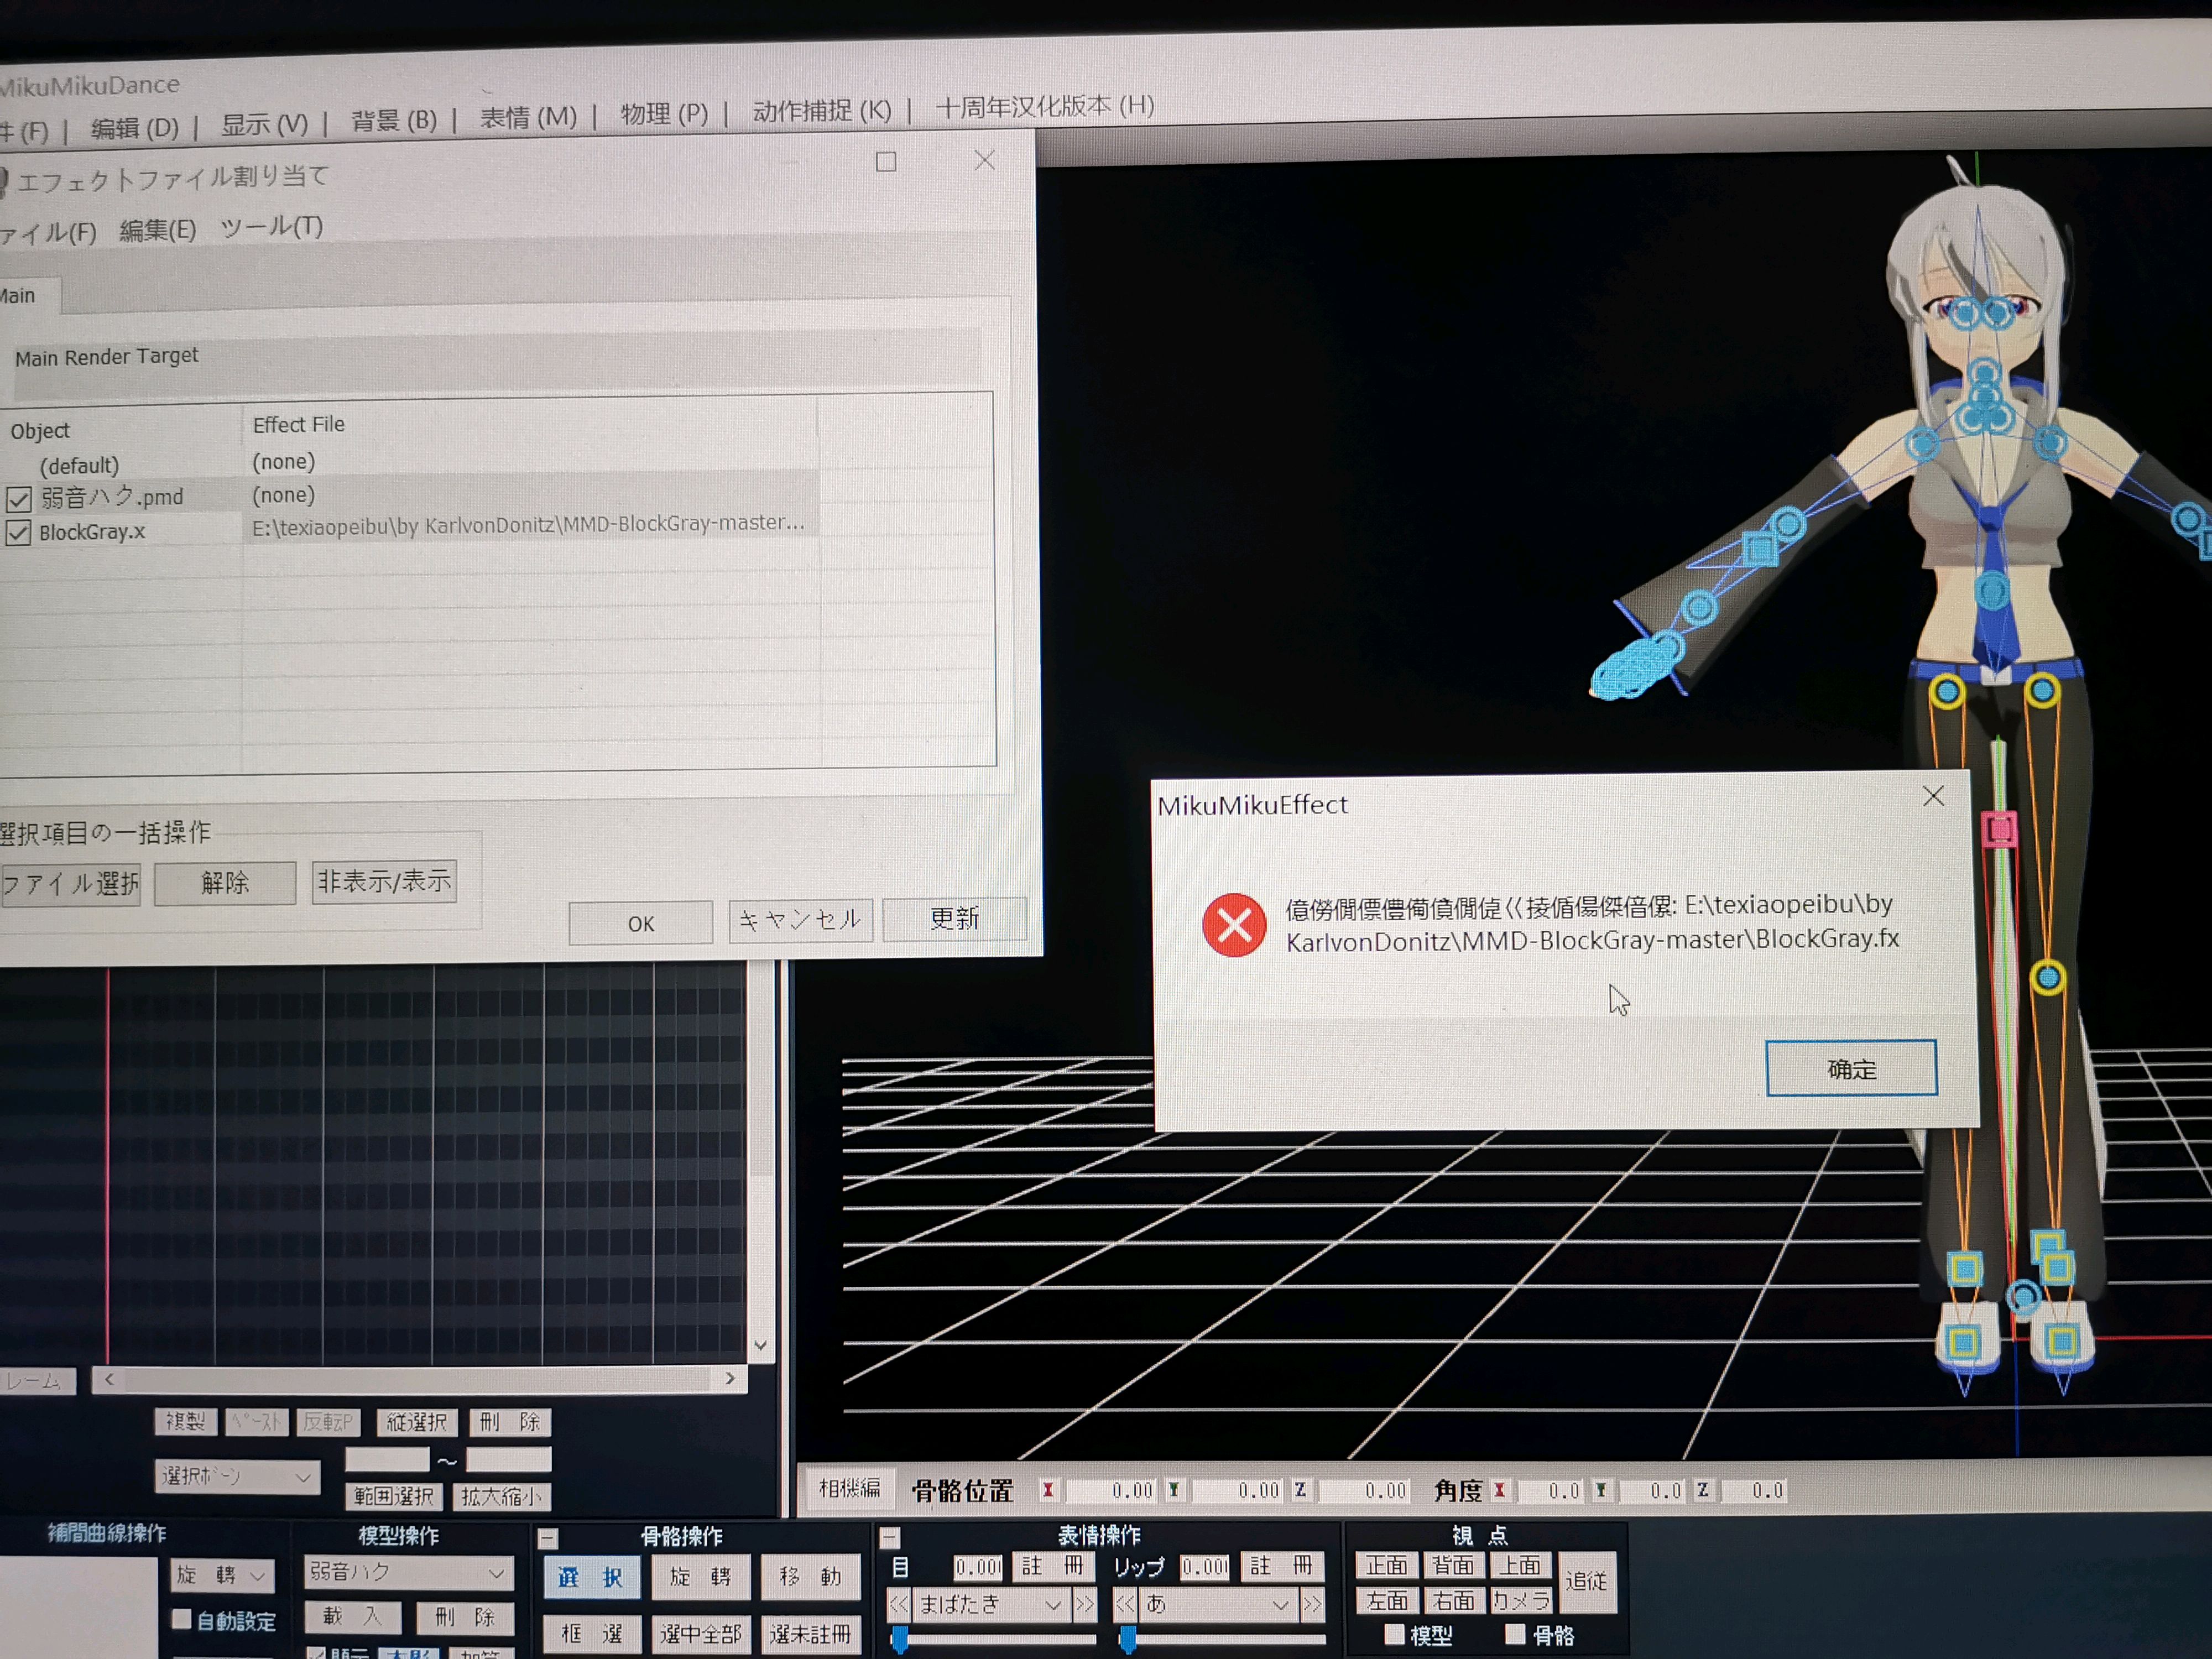Click the 框選 button

tap(591, 1634)
